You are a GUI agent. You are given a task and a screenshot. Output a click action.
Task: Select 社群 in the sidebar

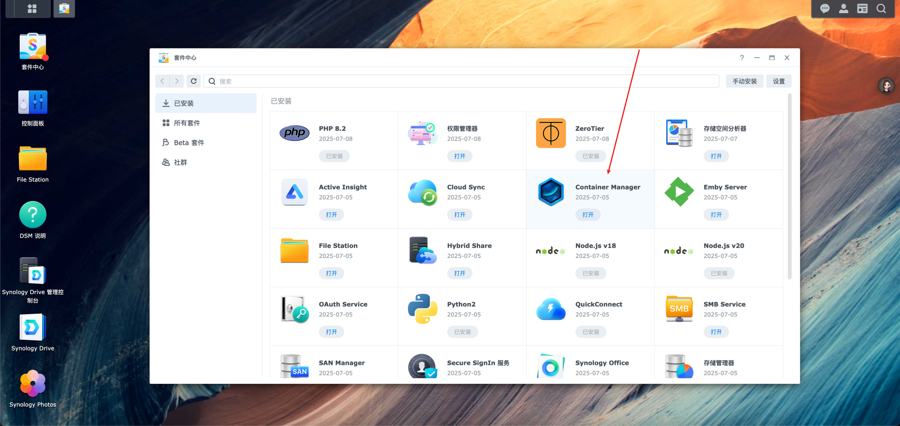206,162
